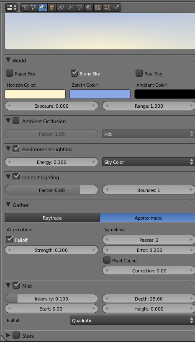Open the Modifiers wrench tab

(70, 8)
